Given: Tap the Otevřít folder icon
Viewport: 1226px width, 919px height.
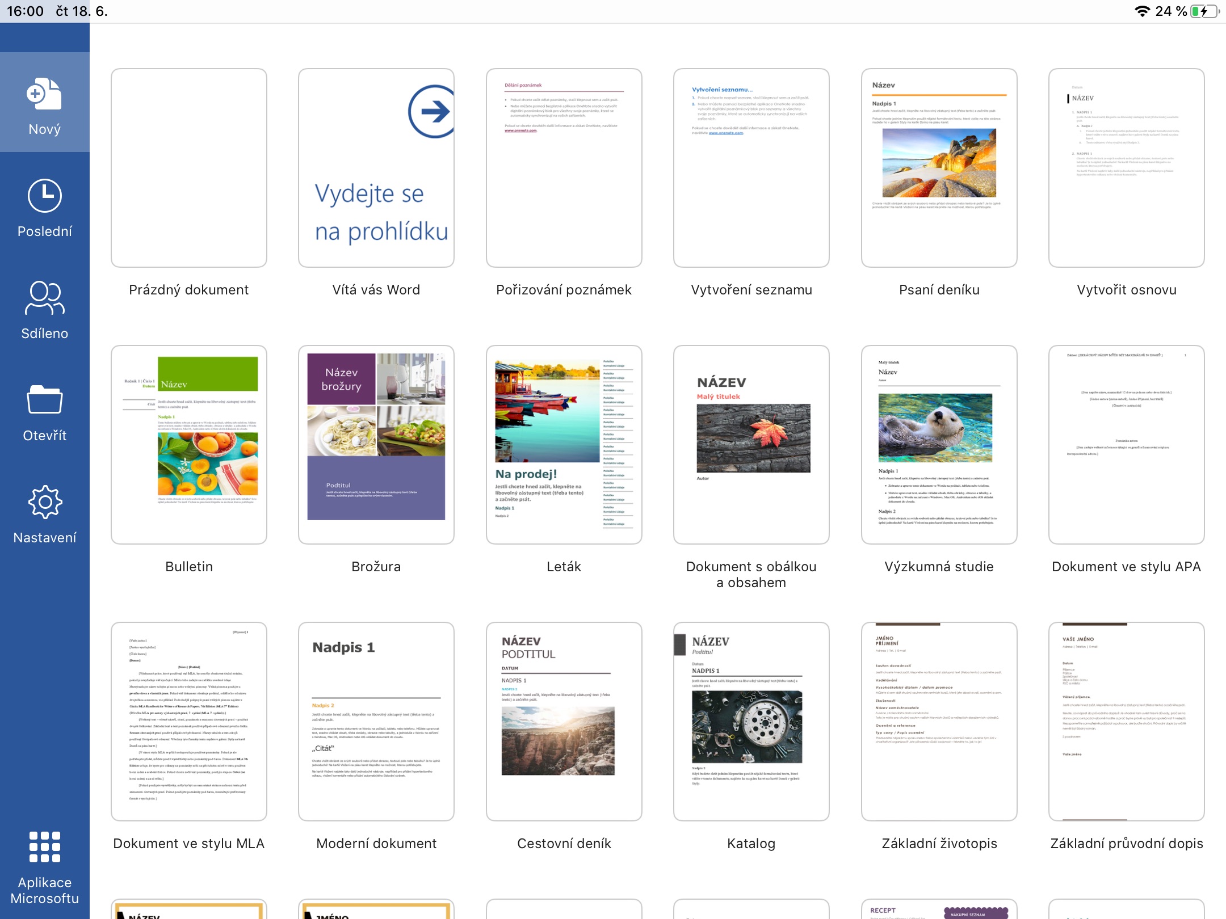Looking at the screenshot, I should [x=44, y=400].
